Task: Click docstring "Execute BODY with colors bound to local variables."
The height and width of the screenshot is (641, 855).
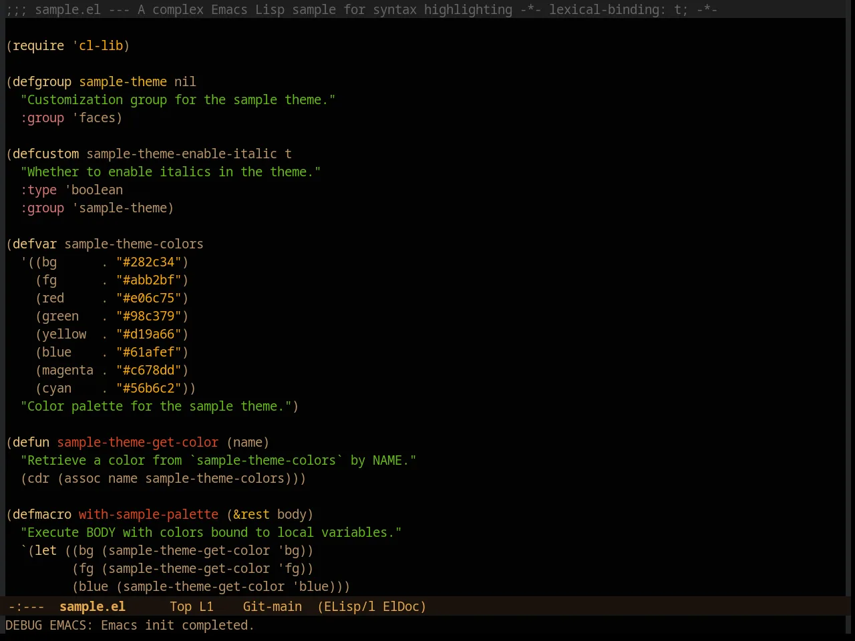Action: 211,532
